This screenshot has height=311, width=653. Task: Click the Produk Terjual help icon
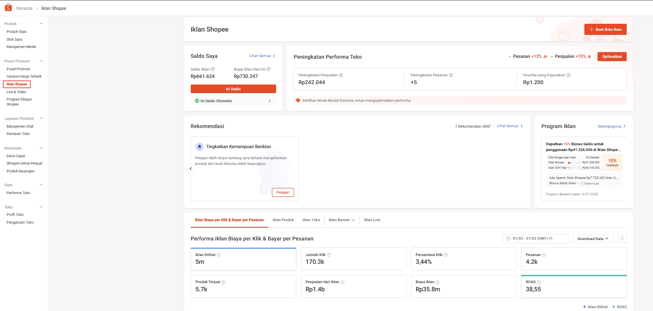pos(223,282)
